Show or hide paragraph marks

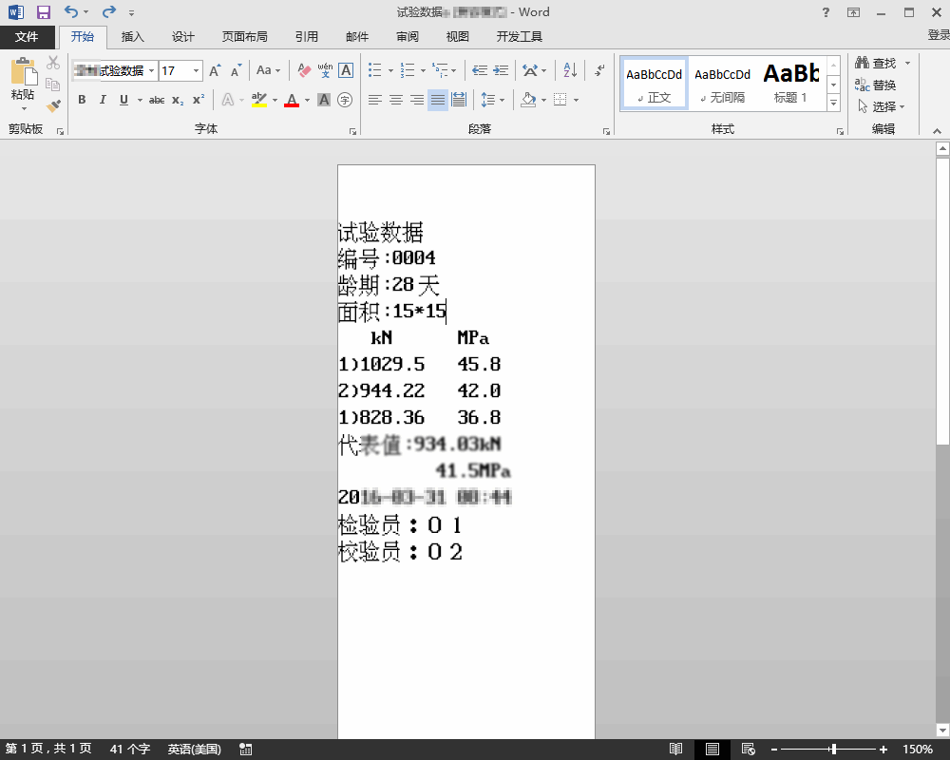pos(599,70)
